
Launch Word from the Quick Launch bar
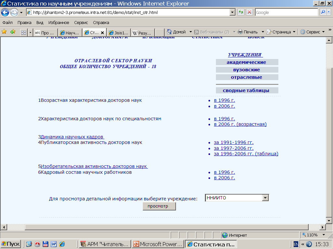53,244
